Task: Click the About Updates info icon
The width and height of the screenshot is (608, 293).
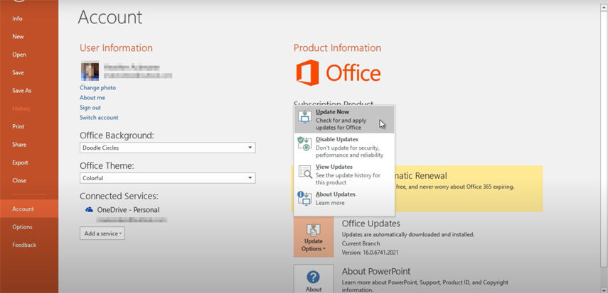Action: pyautogui.click(x=305, y=198)
